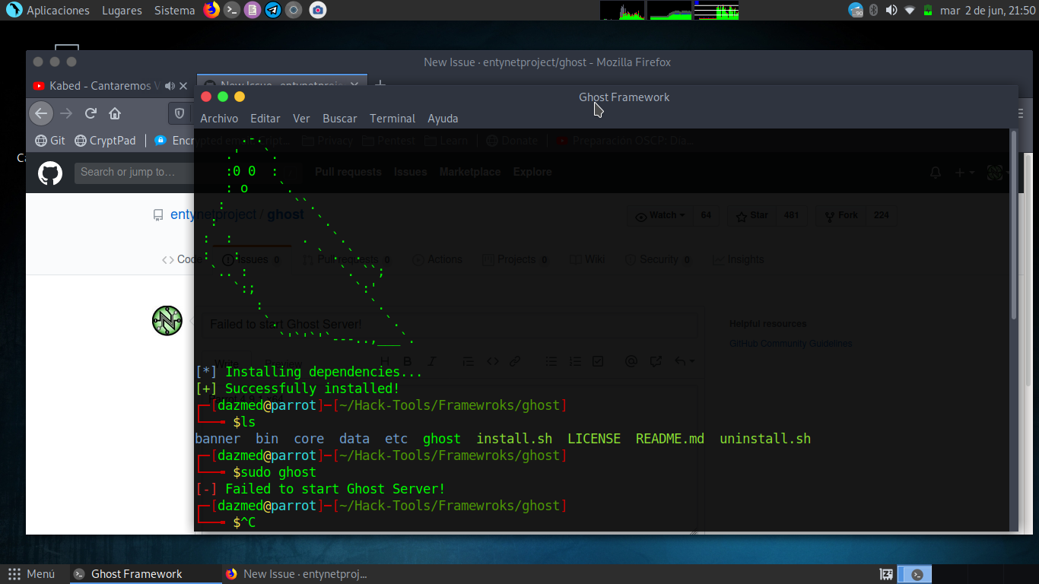Expand the New button plus dropdown

point(964,173)
